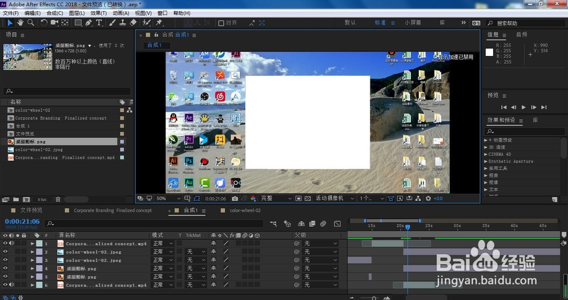This screenshot has width=568, height=300.
Task: Hide layer 6 video eye icon
Action: [5, 285]
